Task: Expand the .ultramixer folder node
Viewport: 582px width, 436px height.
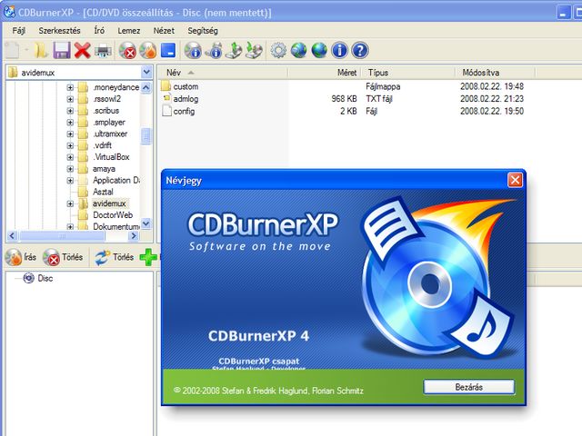Action: 70,134
